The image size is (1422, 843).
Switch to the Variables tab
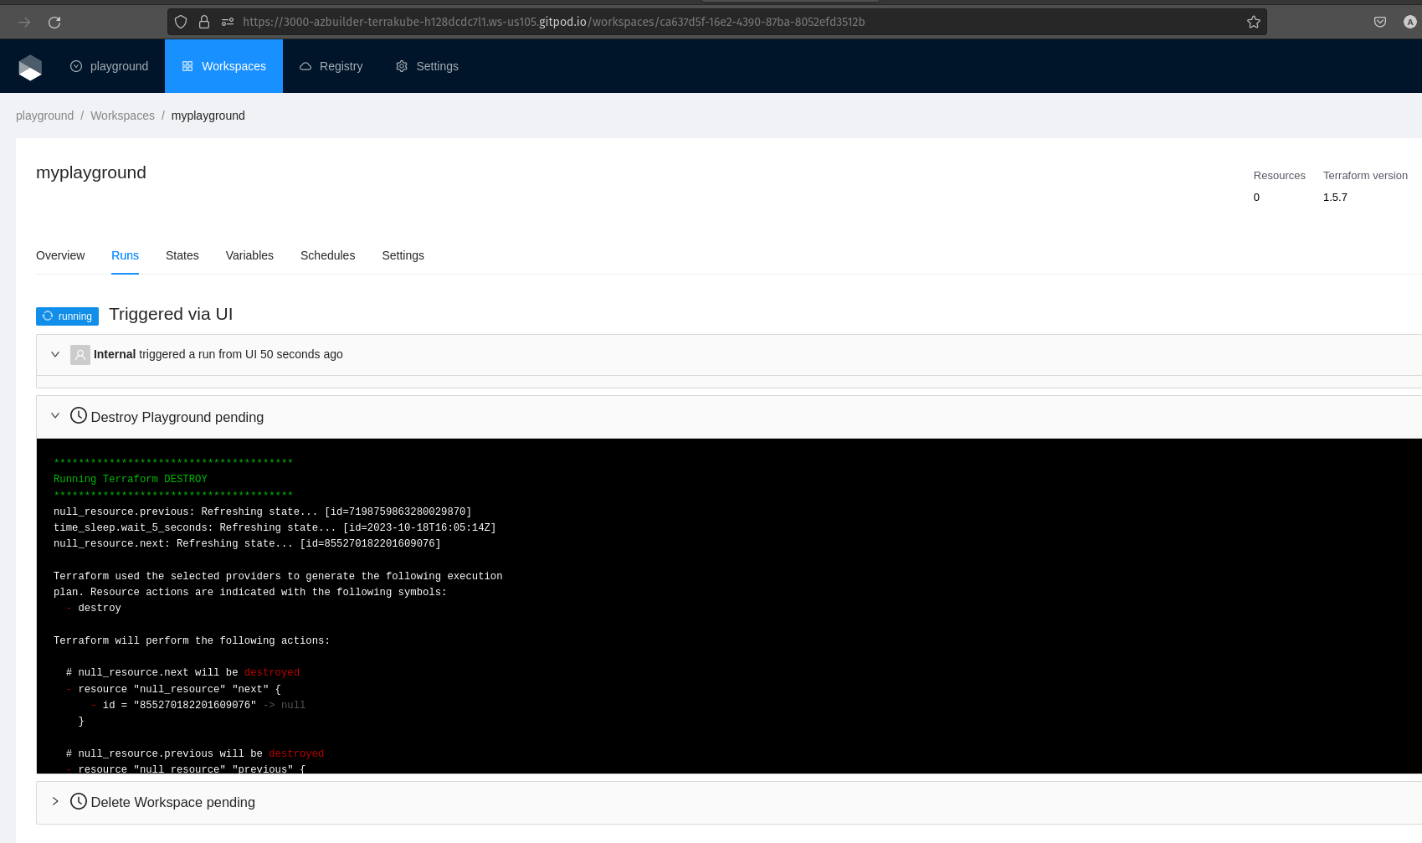249,256
